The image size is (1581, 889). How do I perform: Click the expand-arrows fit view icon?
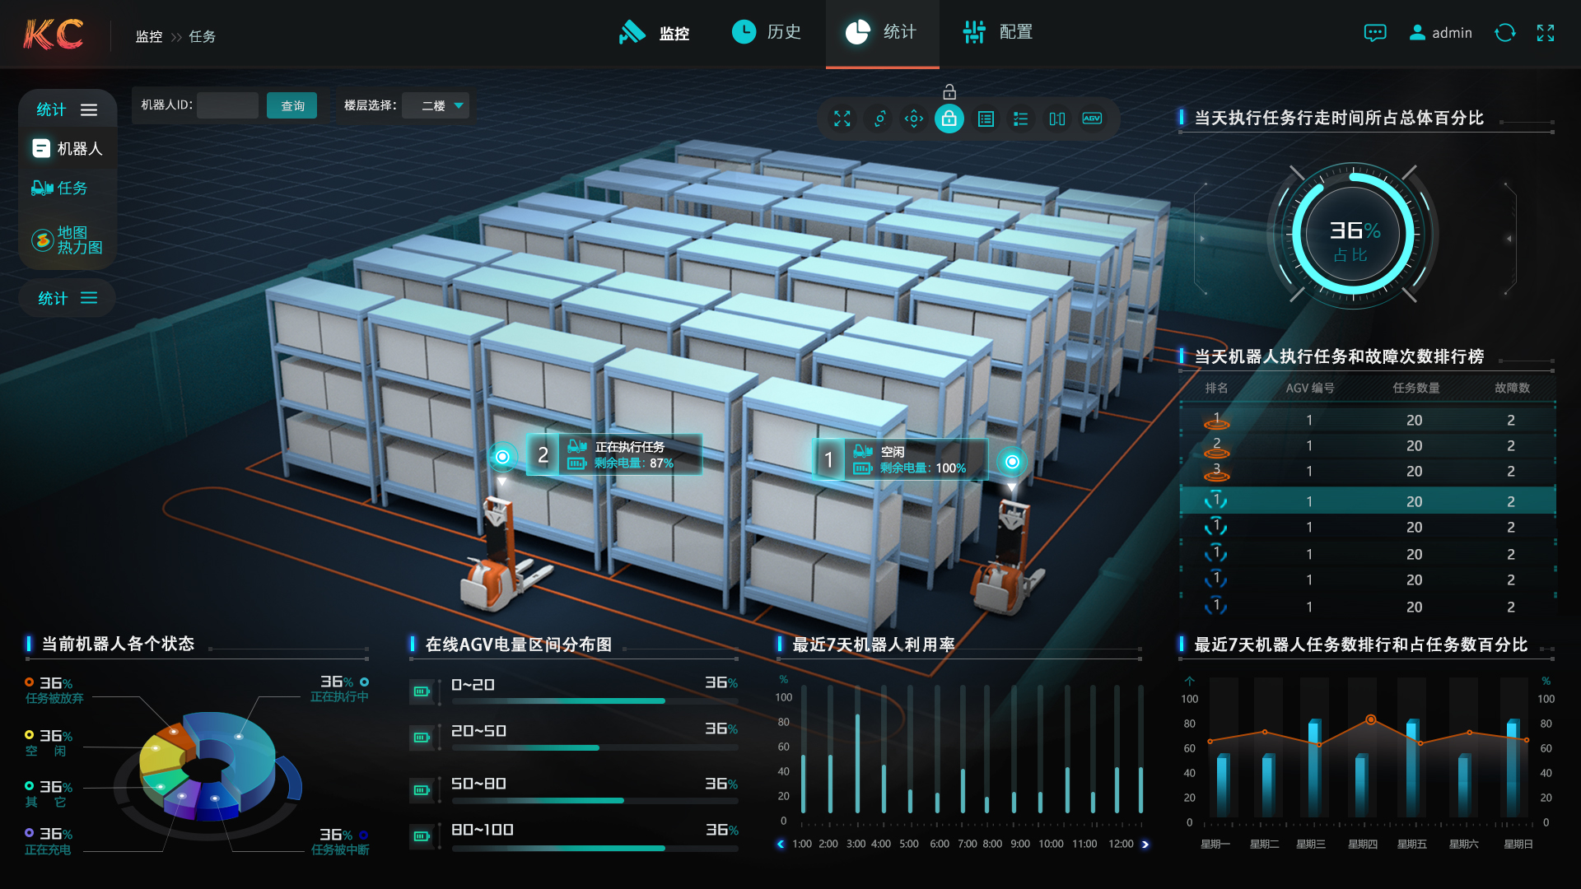point(842,119)
